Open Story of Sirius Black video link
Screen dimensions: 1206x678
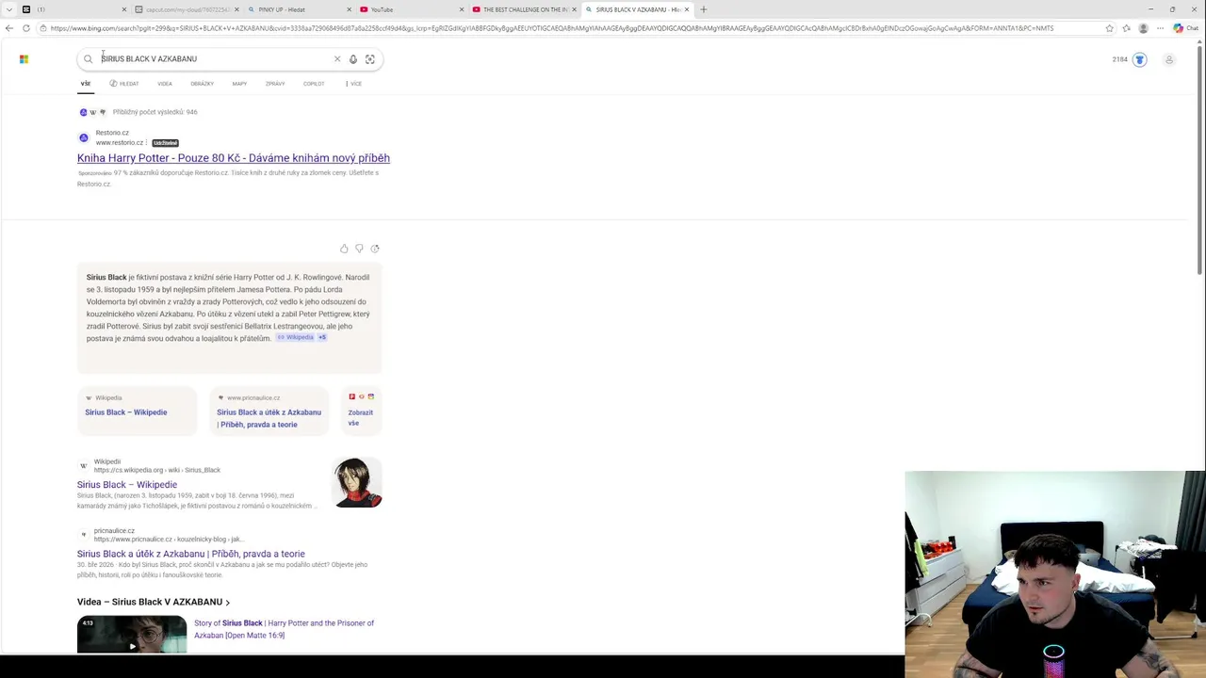[x=284, y=629]
